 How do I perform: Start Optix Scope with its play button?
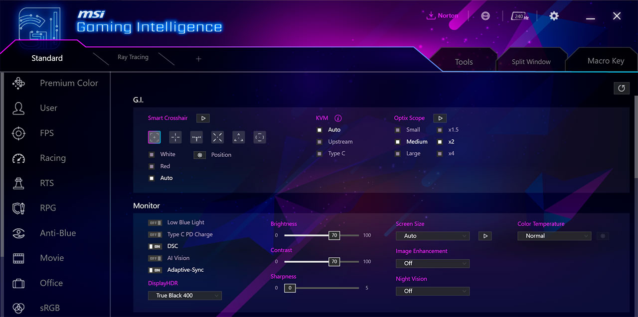click(x=440, y=118)
